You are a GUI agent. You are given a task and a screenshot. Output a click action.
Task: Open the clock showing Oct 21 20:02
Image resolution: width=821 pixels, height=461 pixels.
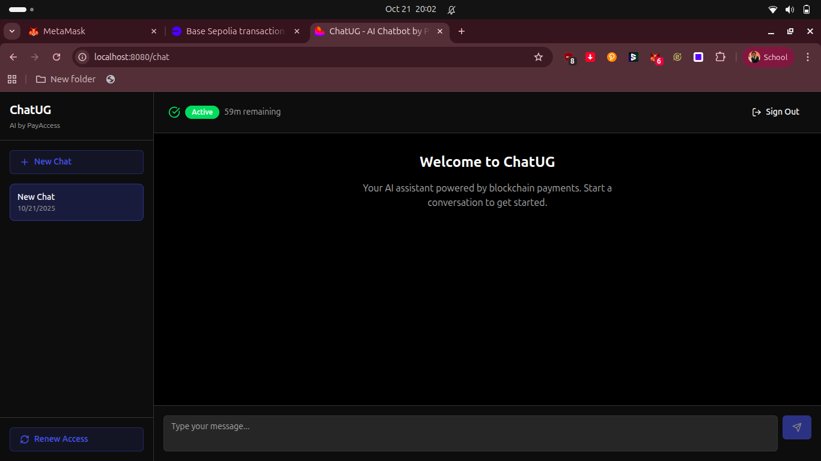(x=410, y=9)
